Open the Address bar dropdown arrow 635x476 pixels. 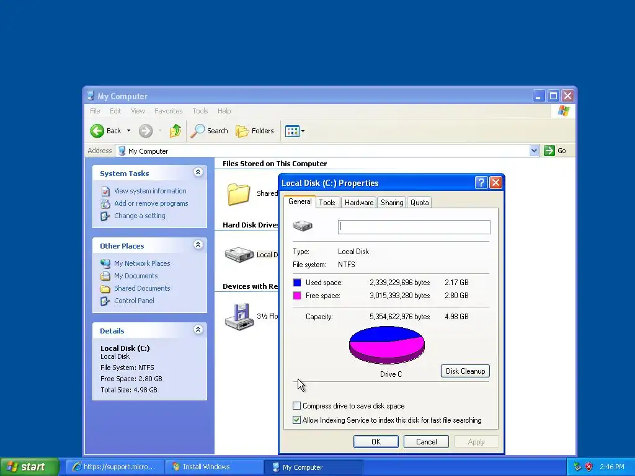(x=534, y=151)
